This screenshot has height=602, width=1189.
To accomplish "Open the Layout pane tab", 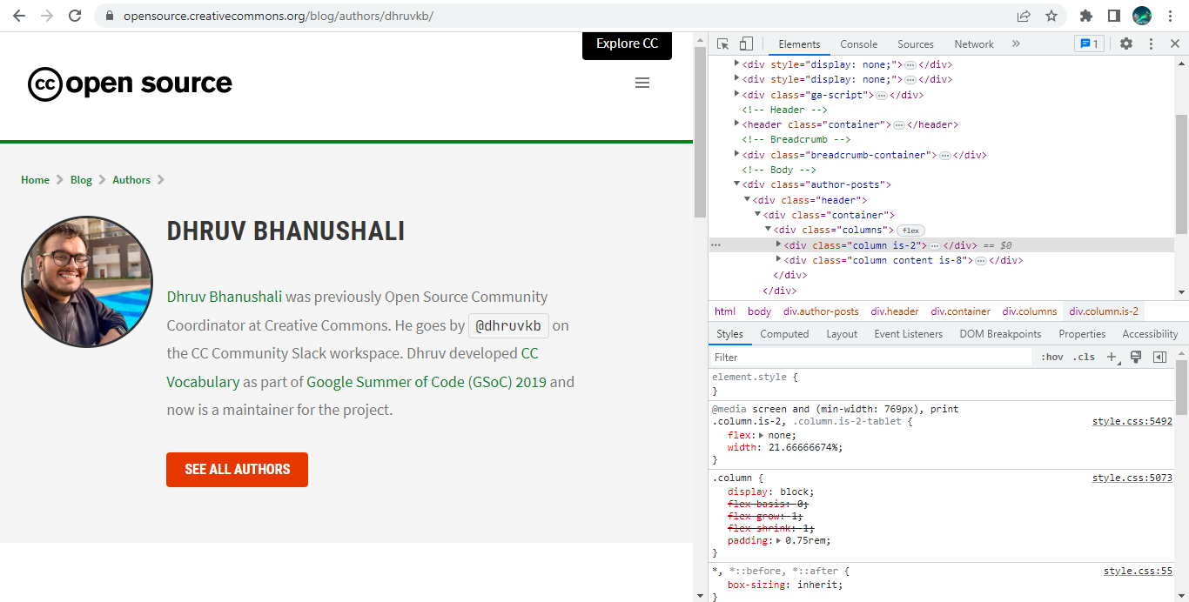I will click(842, 334).
